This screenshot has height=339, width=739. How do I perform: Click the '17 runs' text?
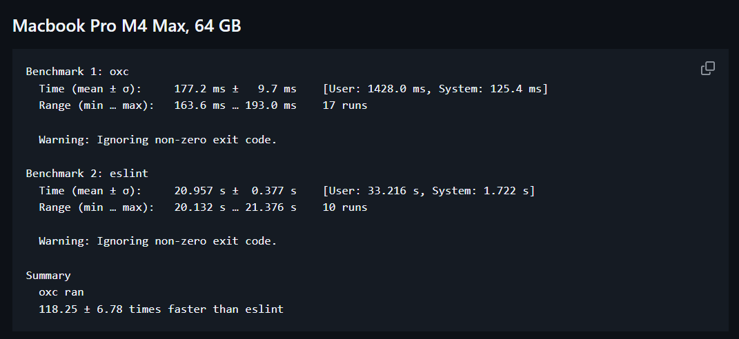[344, 105]
